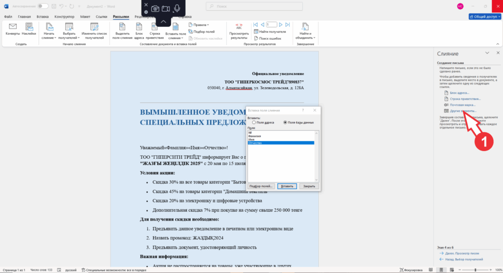Select the Поля адреса radio button
This screenshot has width=503, height=273.
pyautogui.click(x=254, y=123)
